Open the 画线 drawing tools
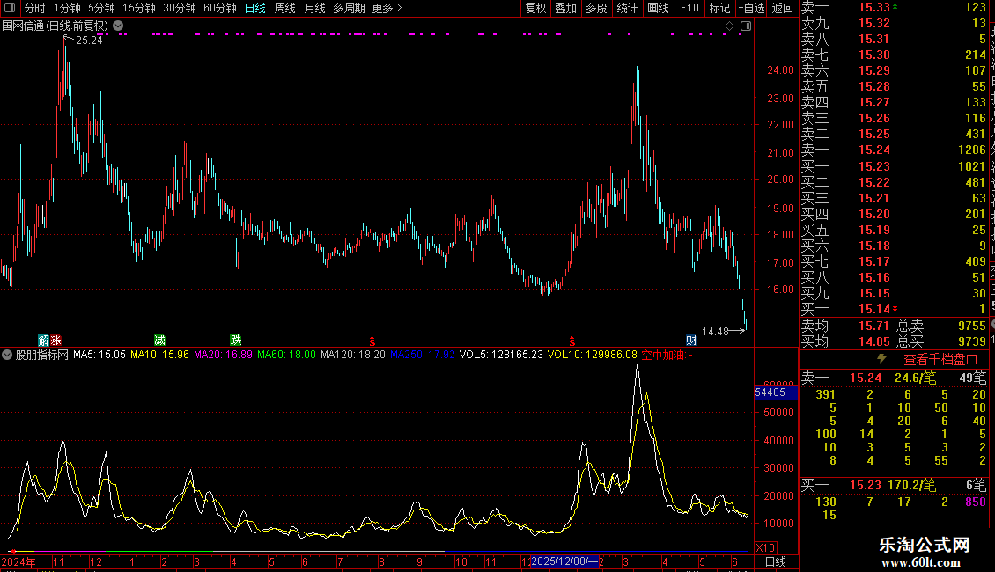The image size is (995, 572). coord(658,8)
